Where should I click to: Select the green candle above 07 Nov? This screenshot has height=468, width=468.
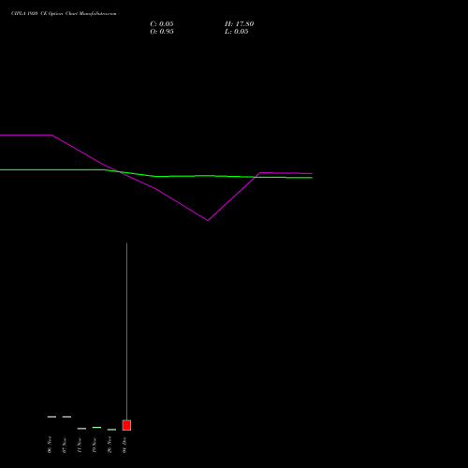66,417
